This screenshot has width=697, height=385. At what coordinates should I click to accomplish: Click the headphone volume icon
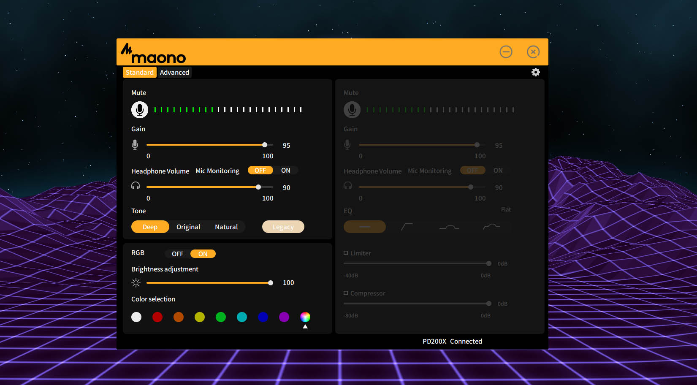pos(135,185)
